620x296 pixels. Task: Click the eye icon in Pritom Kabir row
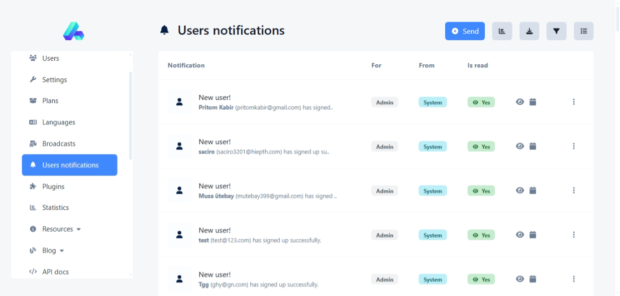[520, 102]
